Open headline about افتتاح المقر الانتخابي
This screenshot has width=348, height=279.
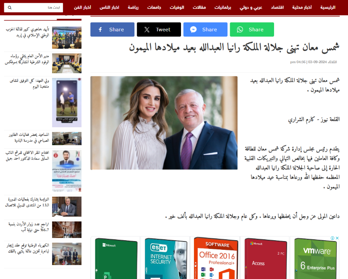(x=27, y=156)
